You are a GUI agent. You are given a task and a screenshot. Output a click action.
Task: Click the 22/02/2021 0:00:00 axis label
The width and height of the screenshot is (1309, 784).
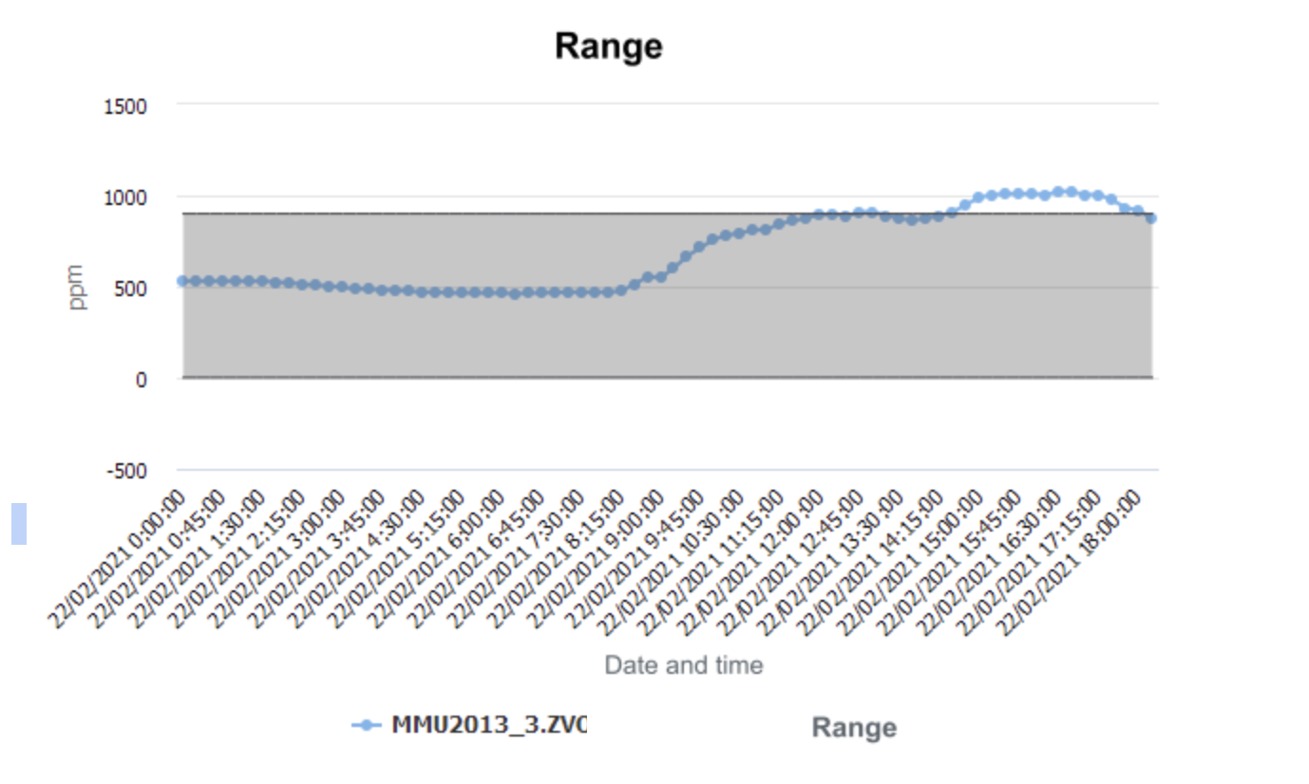(117, 559)
